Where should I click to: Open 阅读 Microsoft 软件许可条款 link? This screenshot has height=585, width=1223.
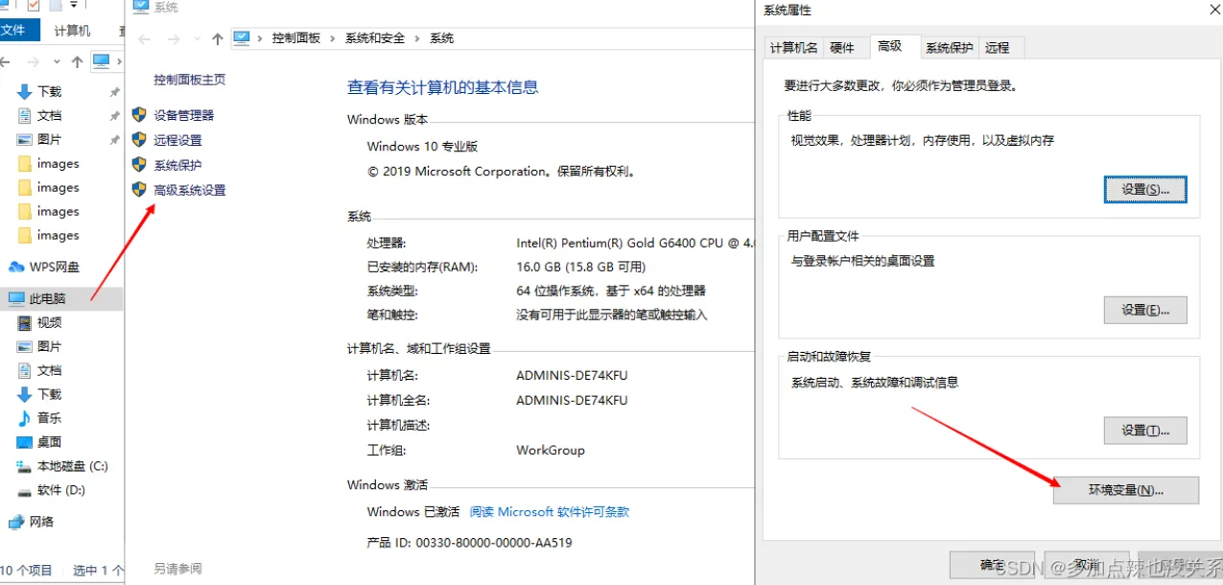point(549,512)
